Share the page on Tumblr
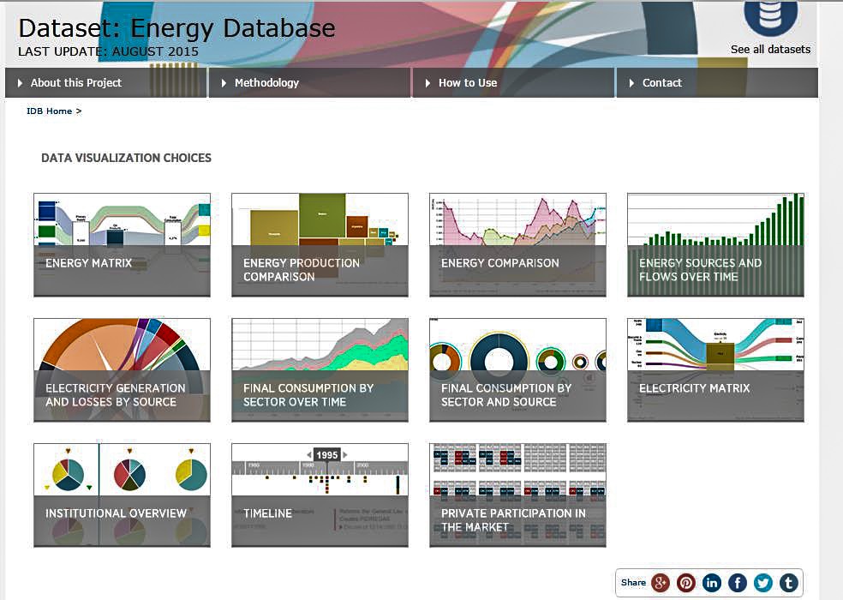 coord(788,582)
